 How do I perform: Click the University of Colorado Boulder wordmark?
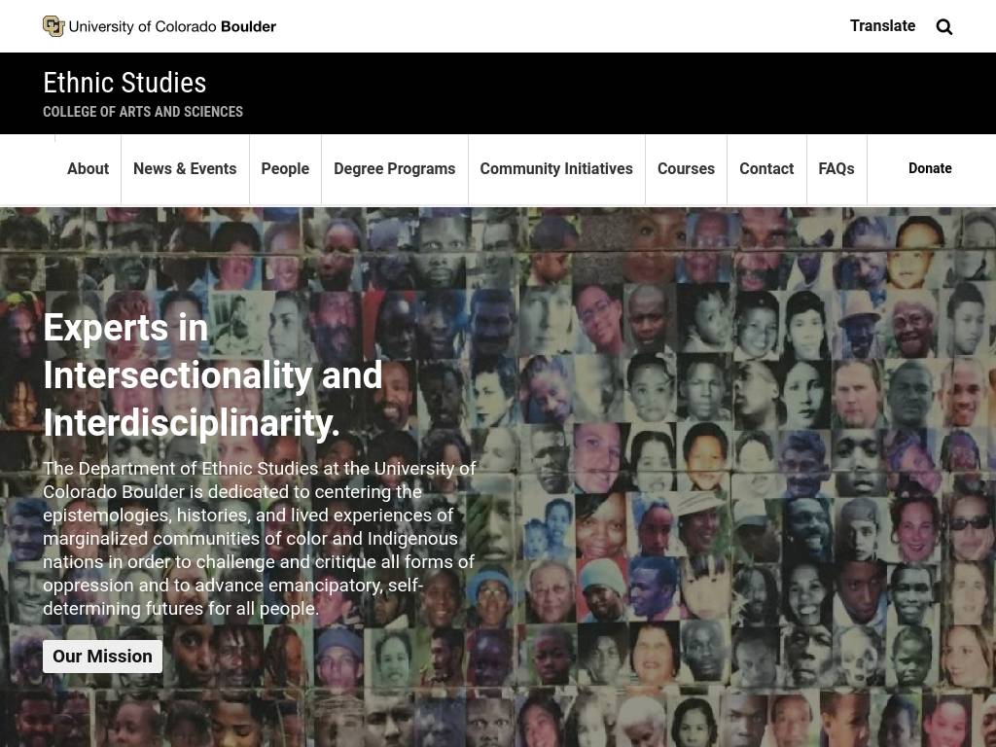(x=172, y=26)
